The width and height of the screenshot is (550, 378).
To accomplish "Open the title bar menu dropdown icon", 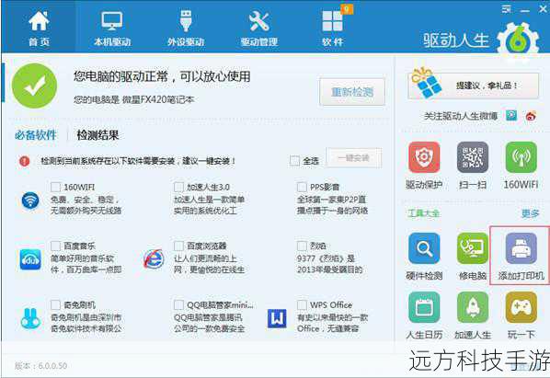I will [506, 9].
